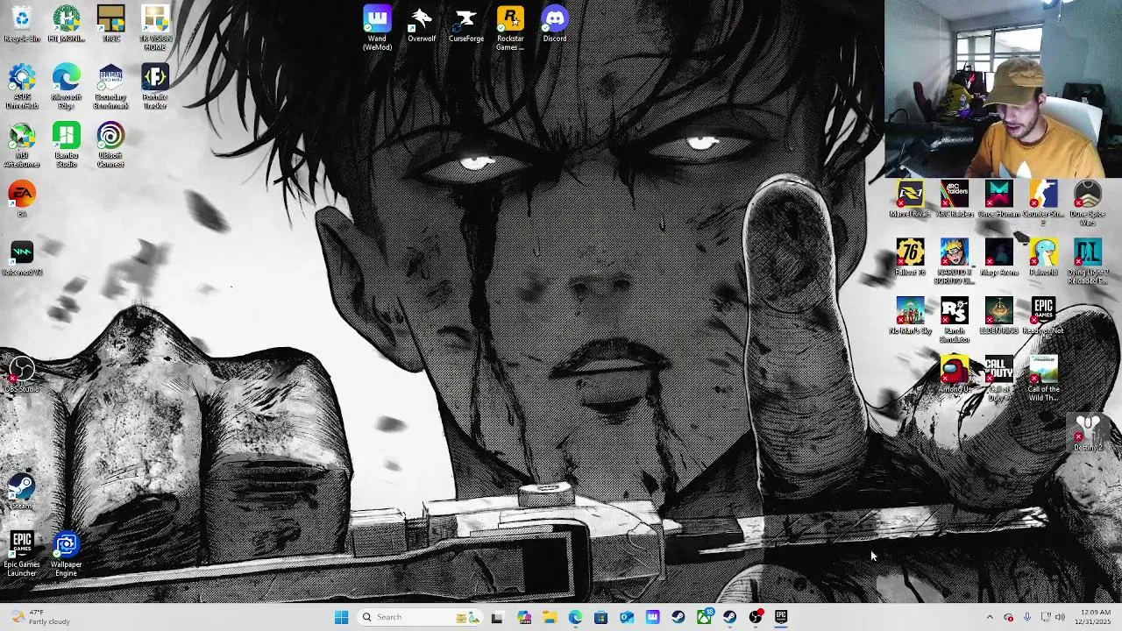This screenshot has height=631, width=1122.
Task: Click the microphone tray icon
Action: (x=1027, y=617)
